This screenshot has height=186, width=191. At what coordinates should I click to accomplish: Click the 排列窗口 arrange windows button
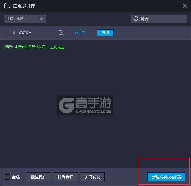(x=66, y=177)
